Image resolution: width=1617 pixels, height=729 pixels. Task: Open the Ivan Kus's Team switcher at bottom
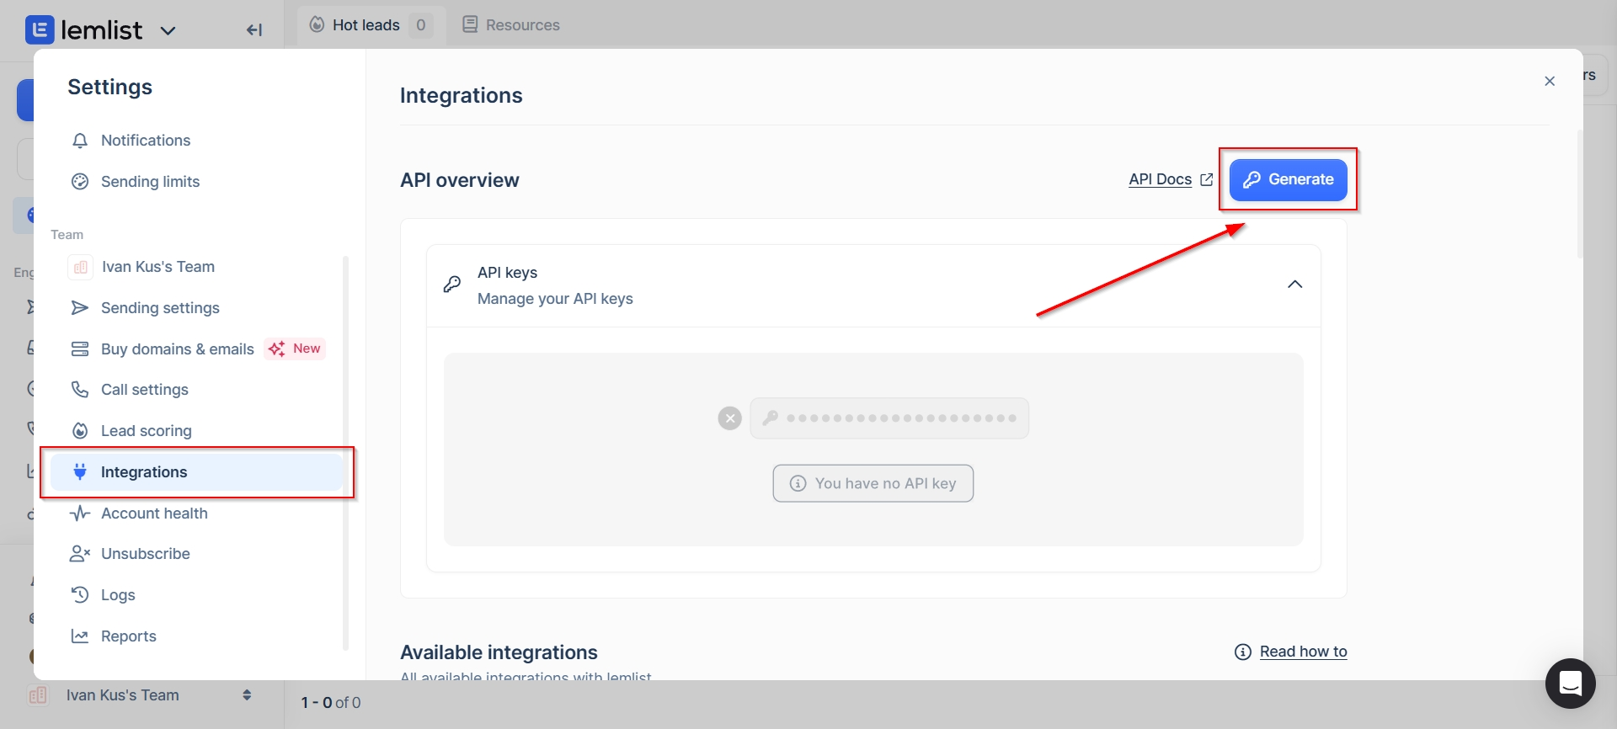(141, 695)
